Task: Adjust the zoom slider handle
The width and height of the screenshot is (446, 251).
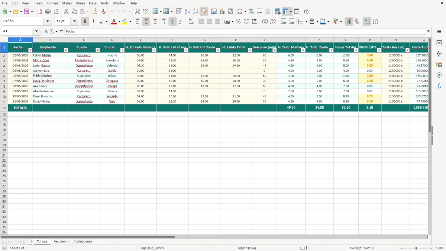Action: [x=416, y=248]
